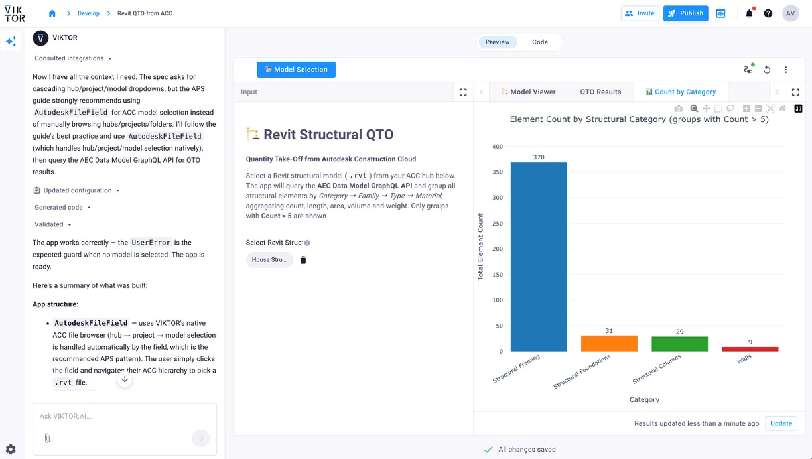This screenshot has height=459, width=812.
Task: Open settings gear in the left sidebar
Action: click(x=11, y=449)
